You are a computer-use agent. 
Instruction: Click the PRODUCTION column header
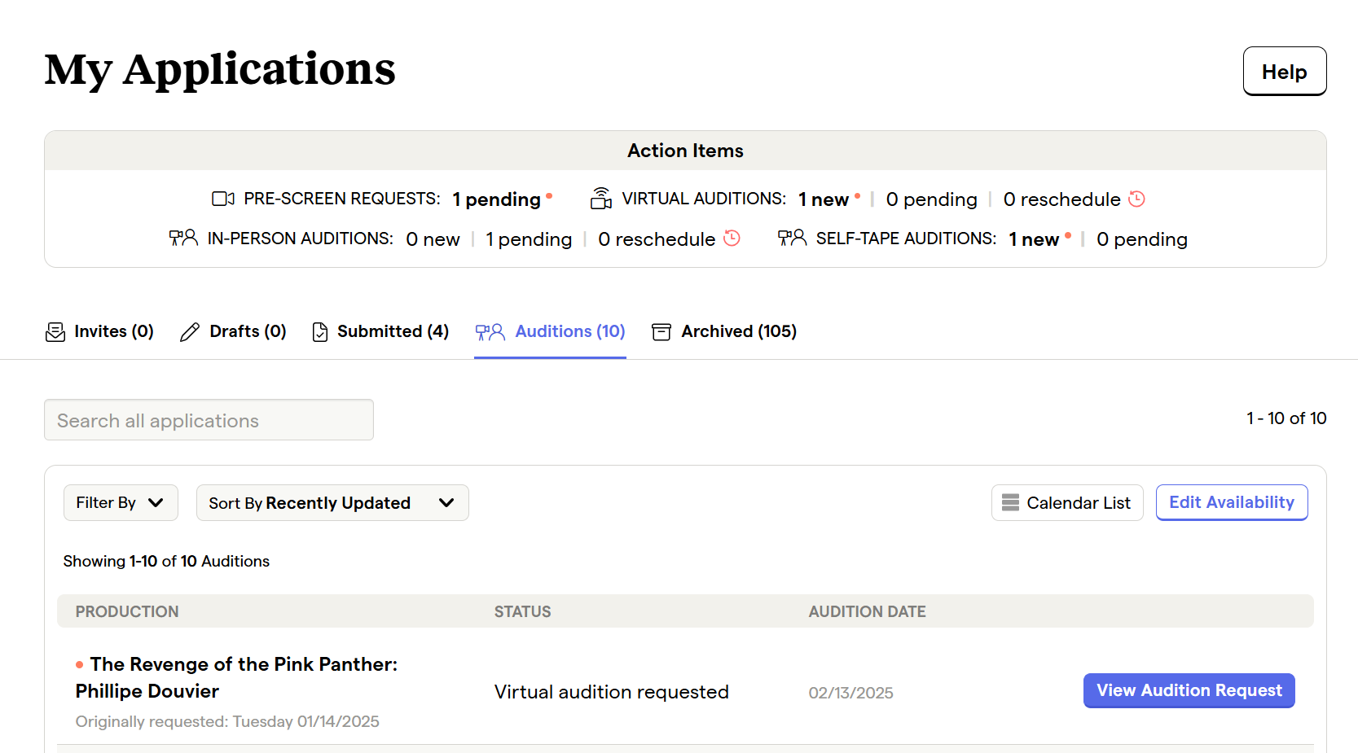(127, 611)
